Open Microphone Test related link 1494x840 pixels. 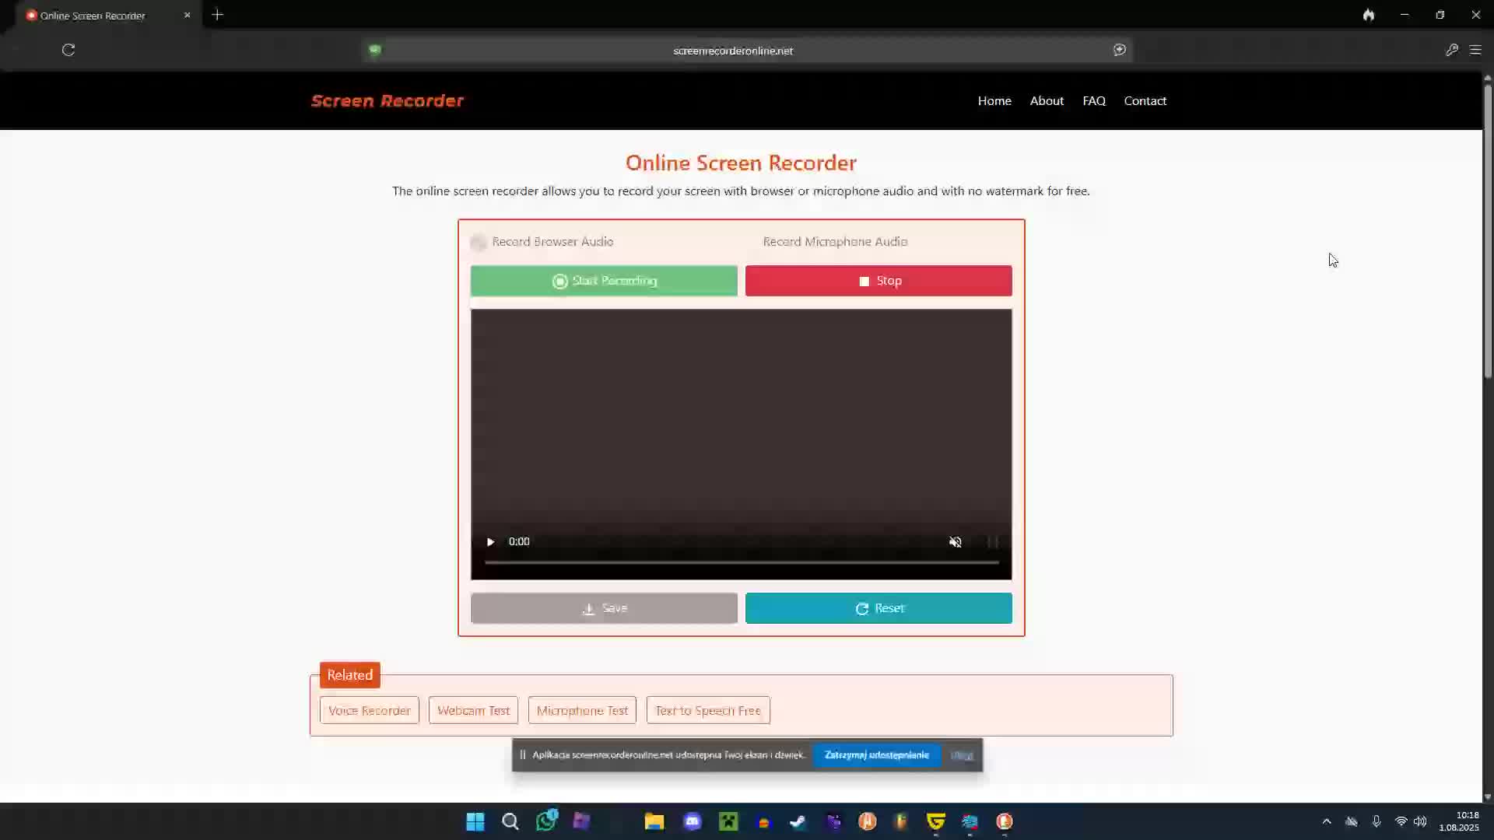(582, 710)
